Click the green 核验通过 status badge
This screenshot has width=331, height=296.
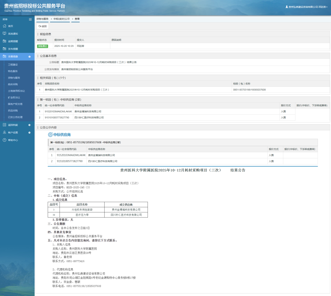point(42,46)
